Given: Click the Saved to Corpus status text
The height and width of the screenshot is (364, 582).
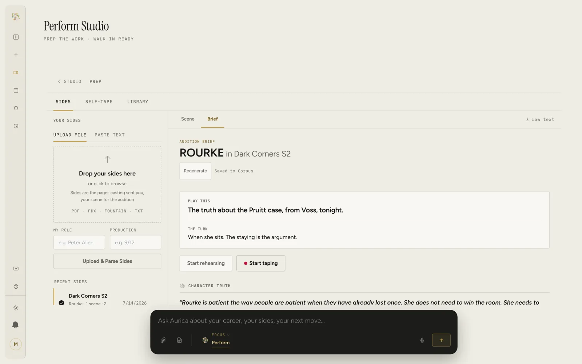Looking at the screenshot, I should coord(234,171).
